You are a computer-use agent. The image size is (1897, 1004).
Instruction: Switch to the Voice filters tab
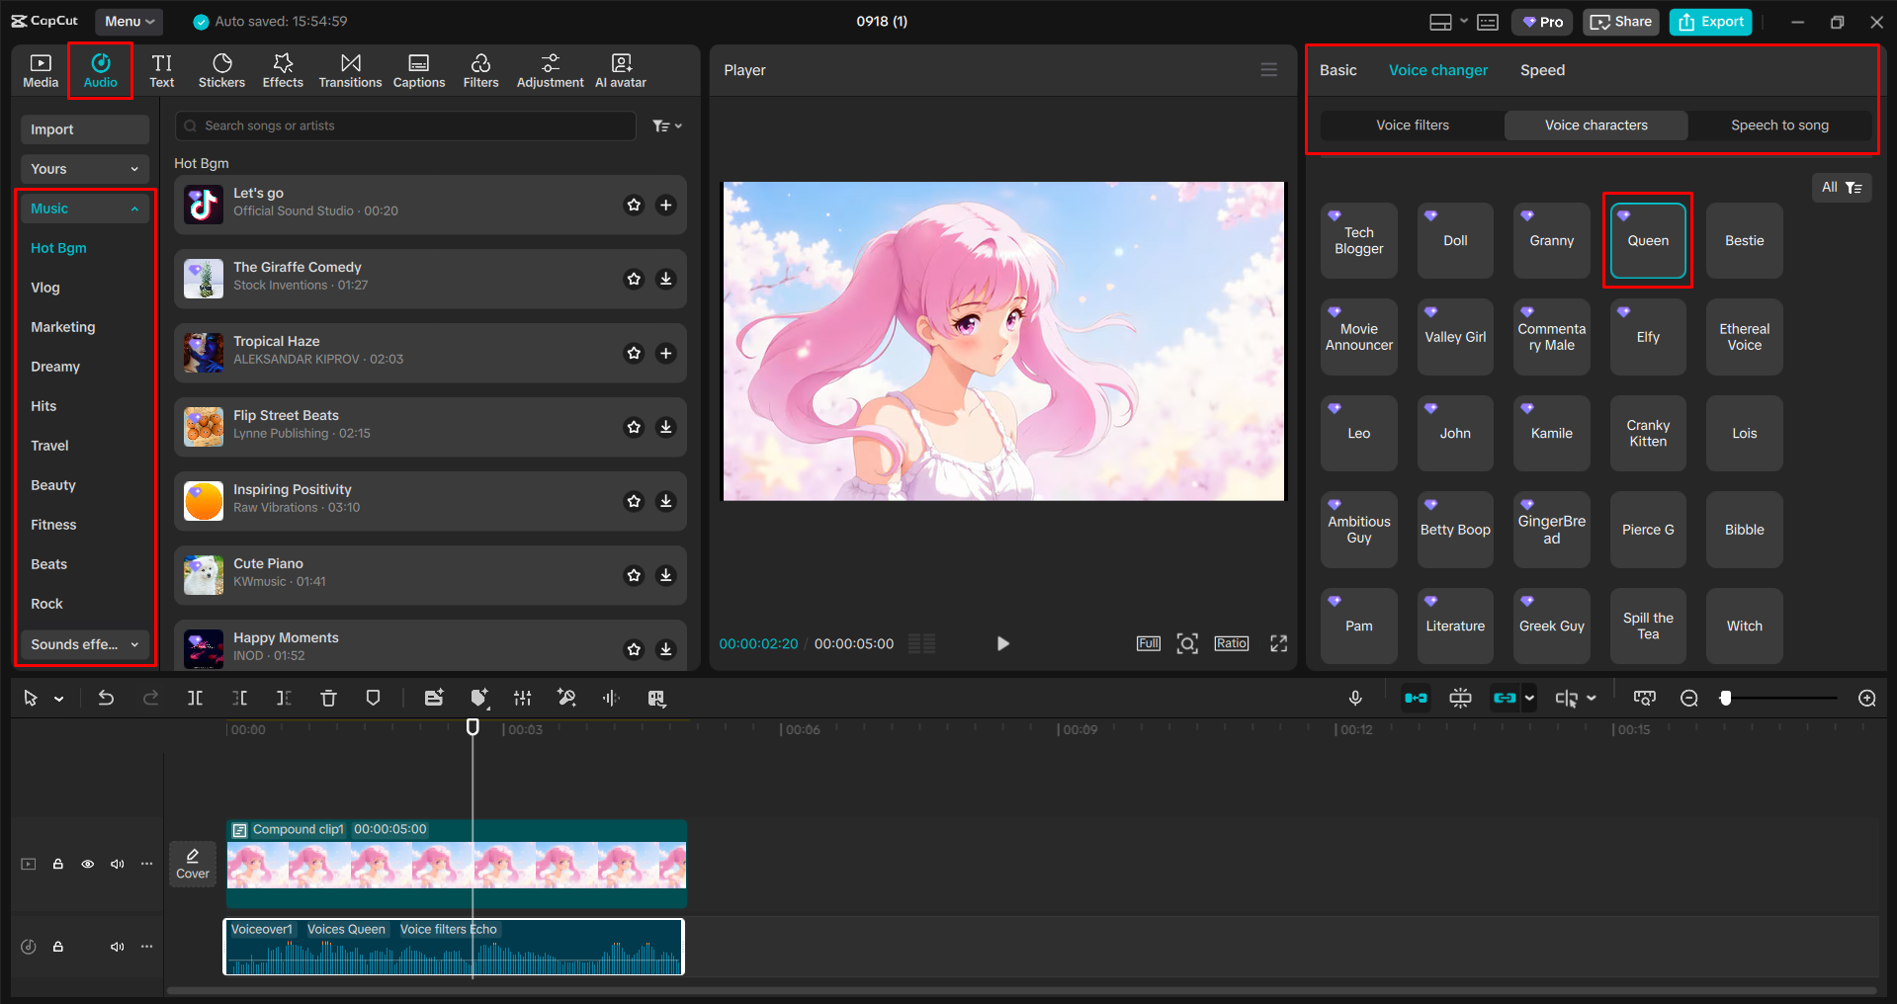point(1412,125)
